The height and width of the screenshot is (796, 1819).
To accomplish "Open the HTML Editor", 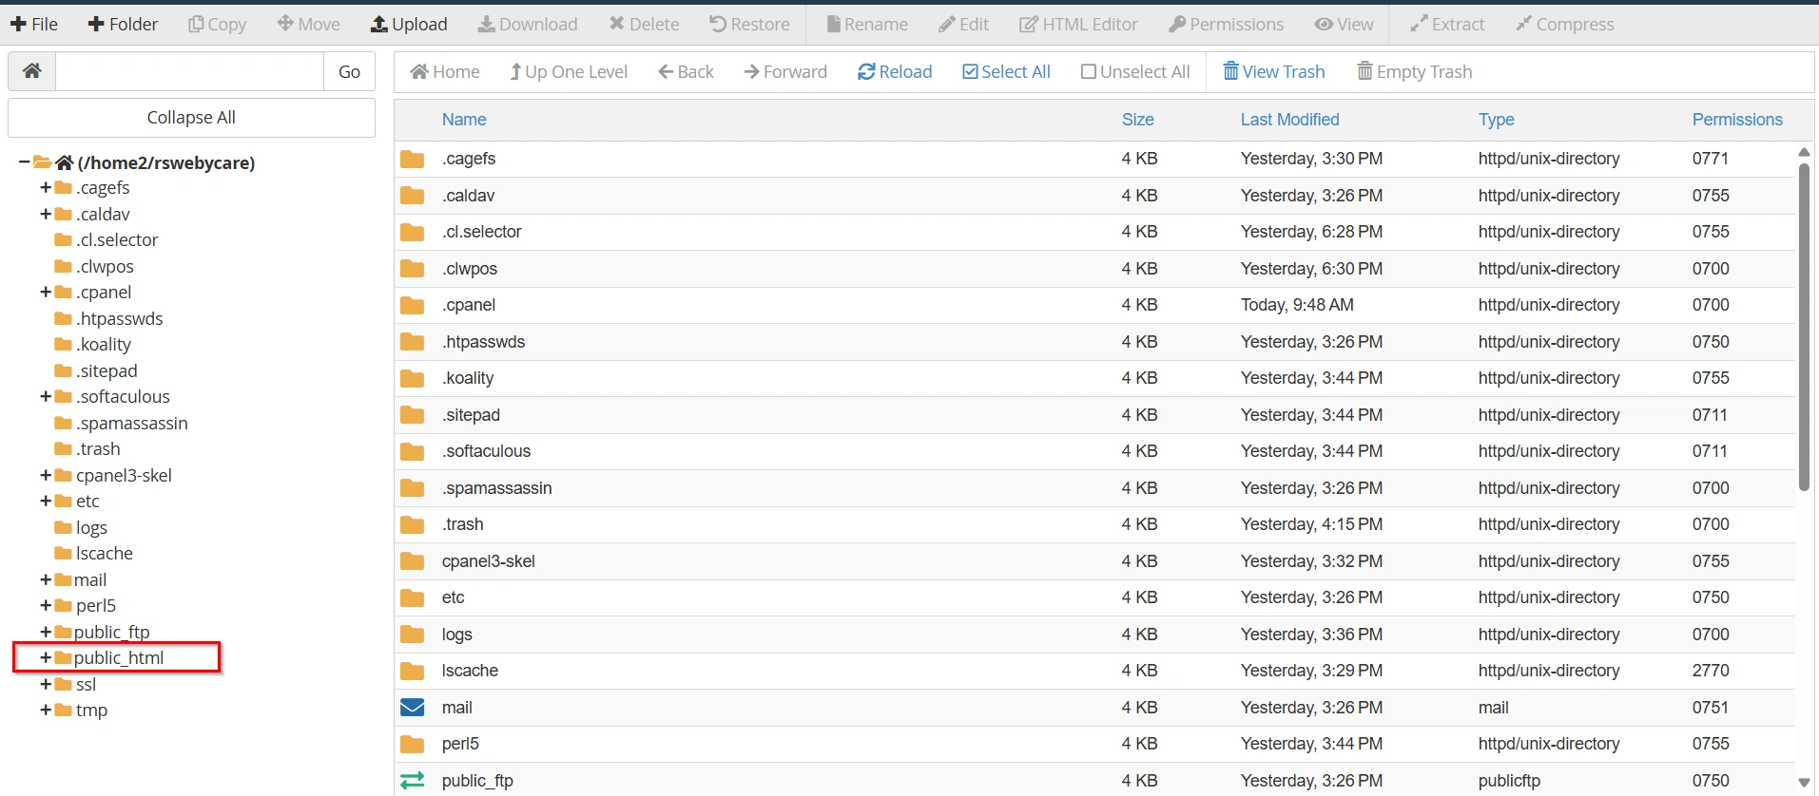I will pyautogui.click(x=1078, y=24).
